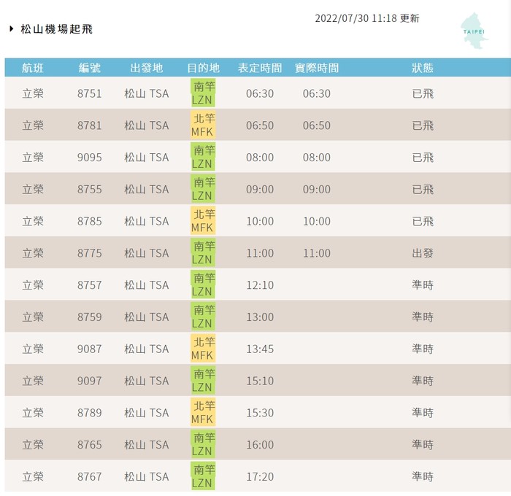
Task: Click the scheduled time 06:50 of flight 8781
Action: coord(260,125)
